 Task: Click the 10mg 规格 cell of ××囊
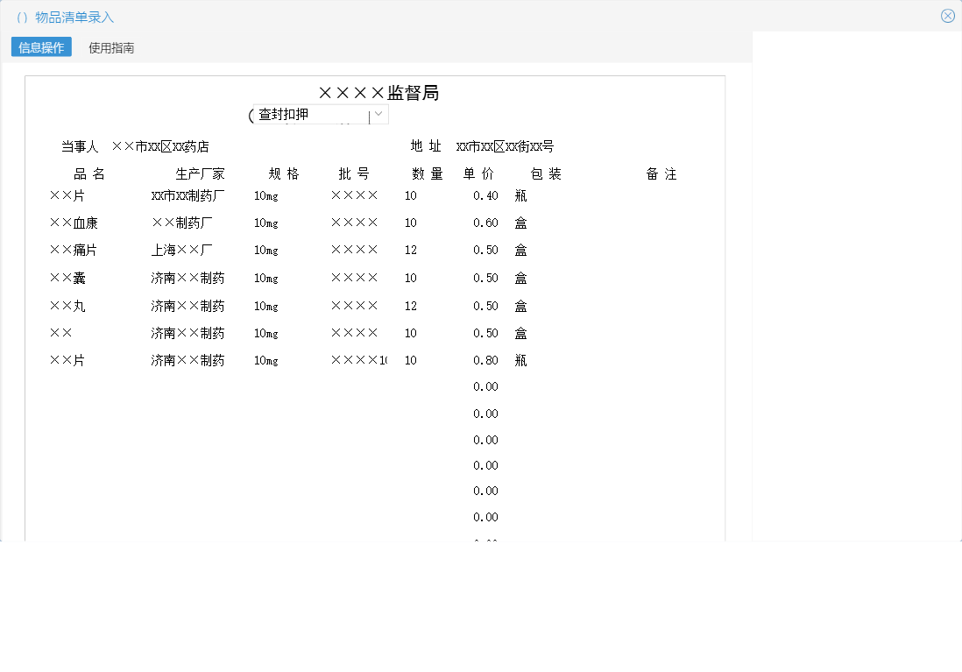click(x=265, y=278)
